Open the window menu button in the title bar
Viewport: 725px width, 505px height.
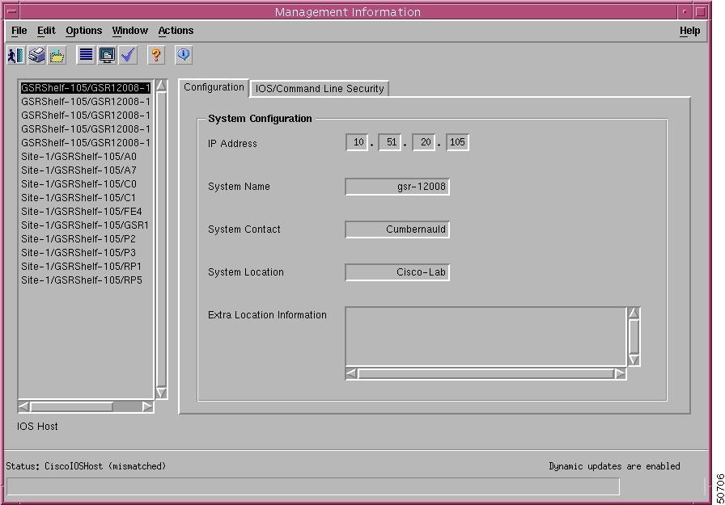pyautogui.click(x=11, y=11)
